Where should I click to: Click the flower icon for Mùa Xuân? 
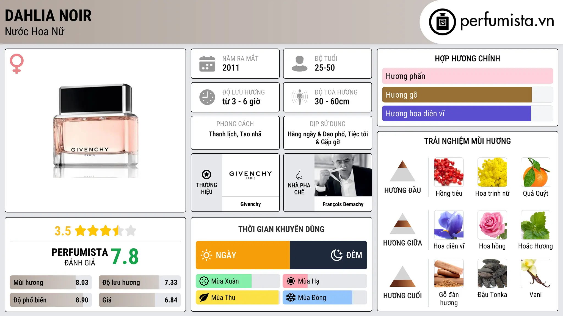click(x=204, y=281)
